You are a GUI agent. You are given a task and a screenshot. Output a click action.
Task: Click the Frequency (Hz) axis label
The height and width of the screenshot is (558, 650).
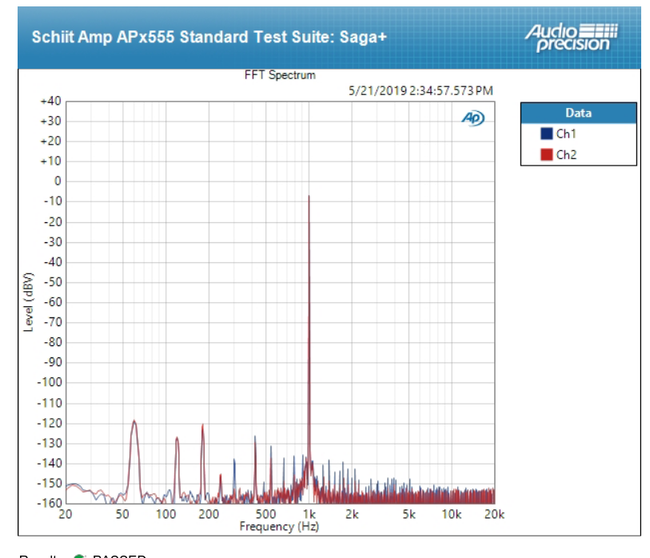pos(279,527)
